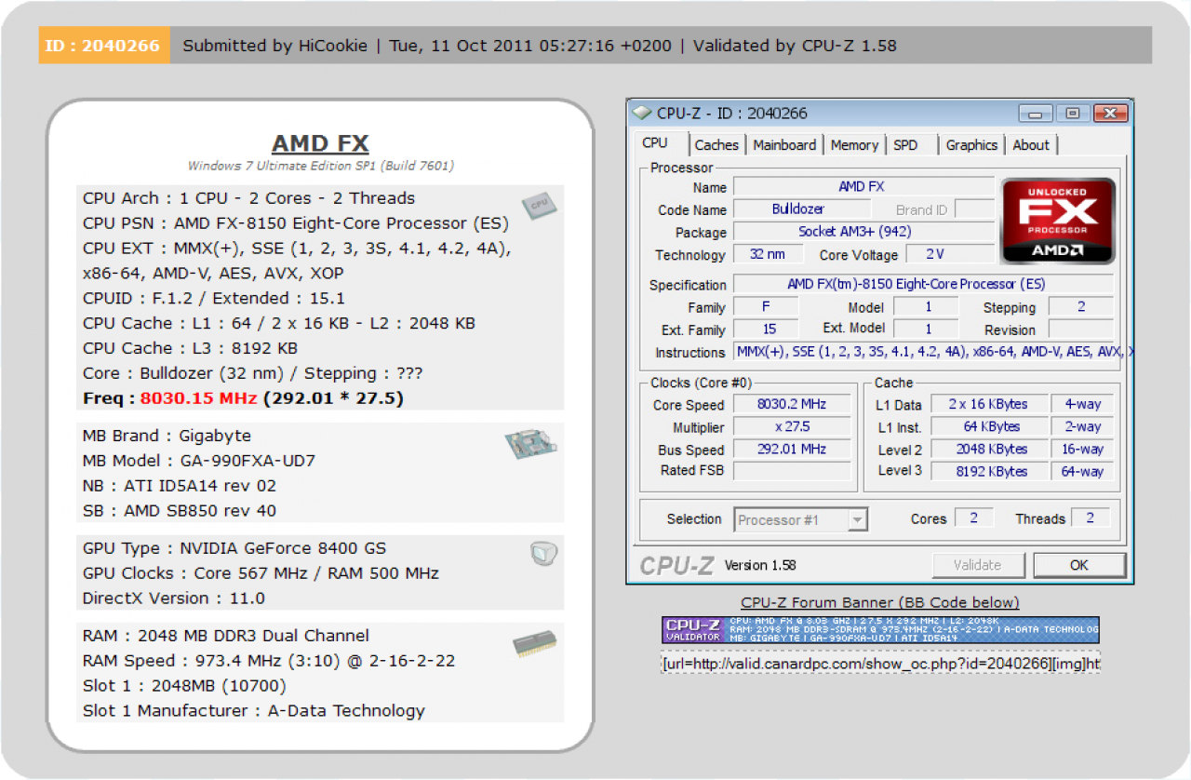Screen dimensions: 1191x780
Task: Click the RAM stick icon beside RAM
Action: pyautogui.click(x=535, y=644)
